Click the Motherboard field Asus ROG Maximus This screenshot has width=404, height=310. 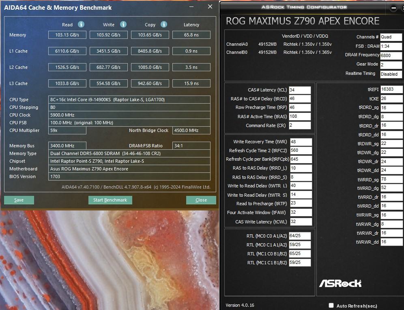point(129,169)
